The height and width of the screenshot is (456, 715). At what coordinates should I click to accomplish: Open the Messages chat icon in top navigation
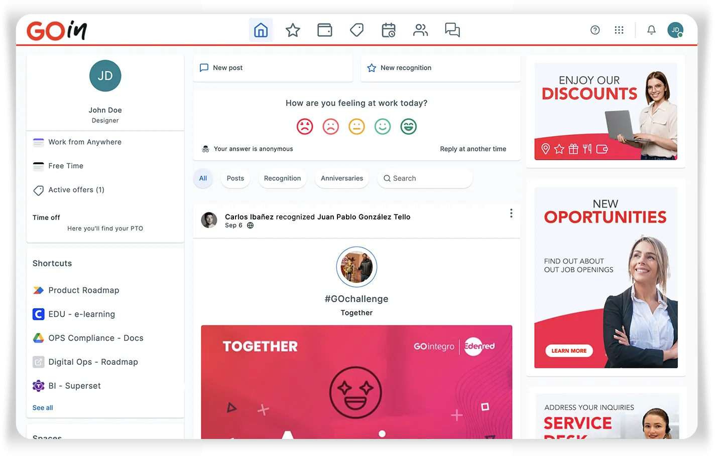tap(452, 30)
